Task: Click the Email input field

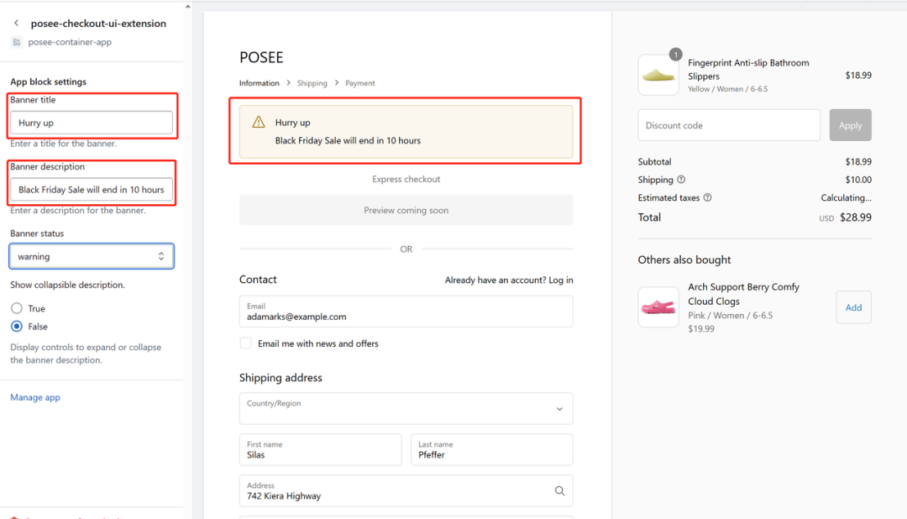Action: pyautogui.click(x=406, y=312)
